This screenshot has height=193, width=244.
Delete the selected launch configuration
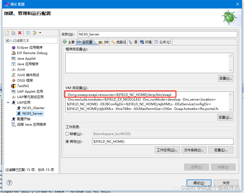click(20, 32)
